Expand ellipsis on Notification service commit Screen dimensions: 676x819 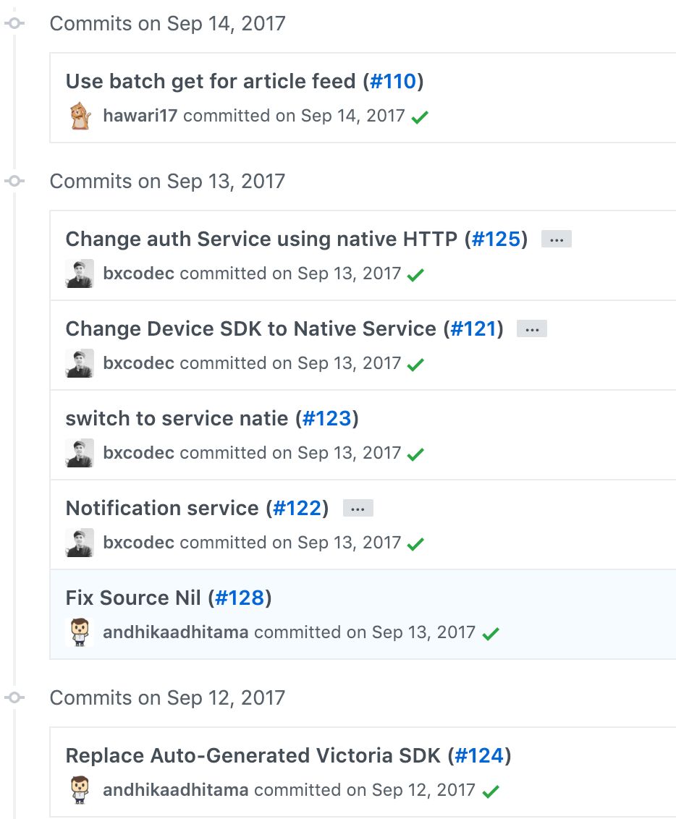point(358,509)
